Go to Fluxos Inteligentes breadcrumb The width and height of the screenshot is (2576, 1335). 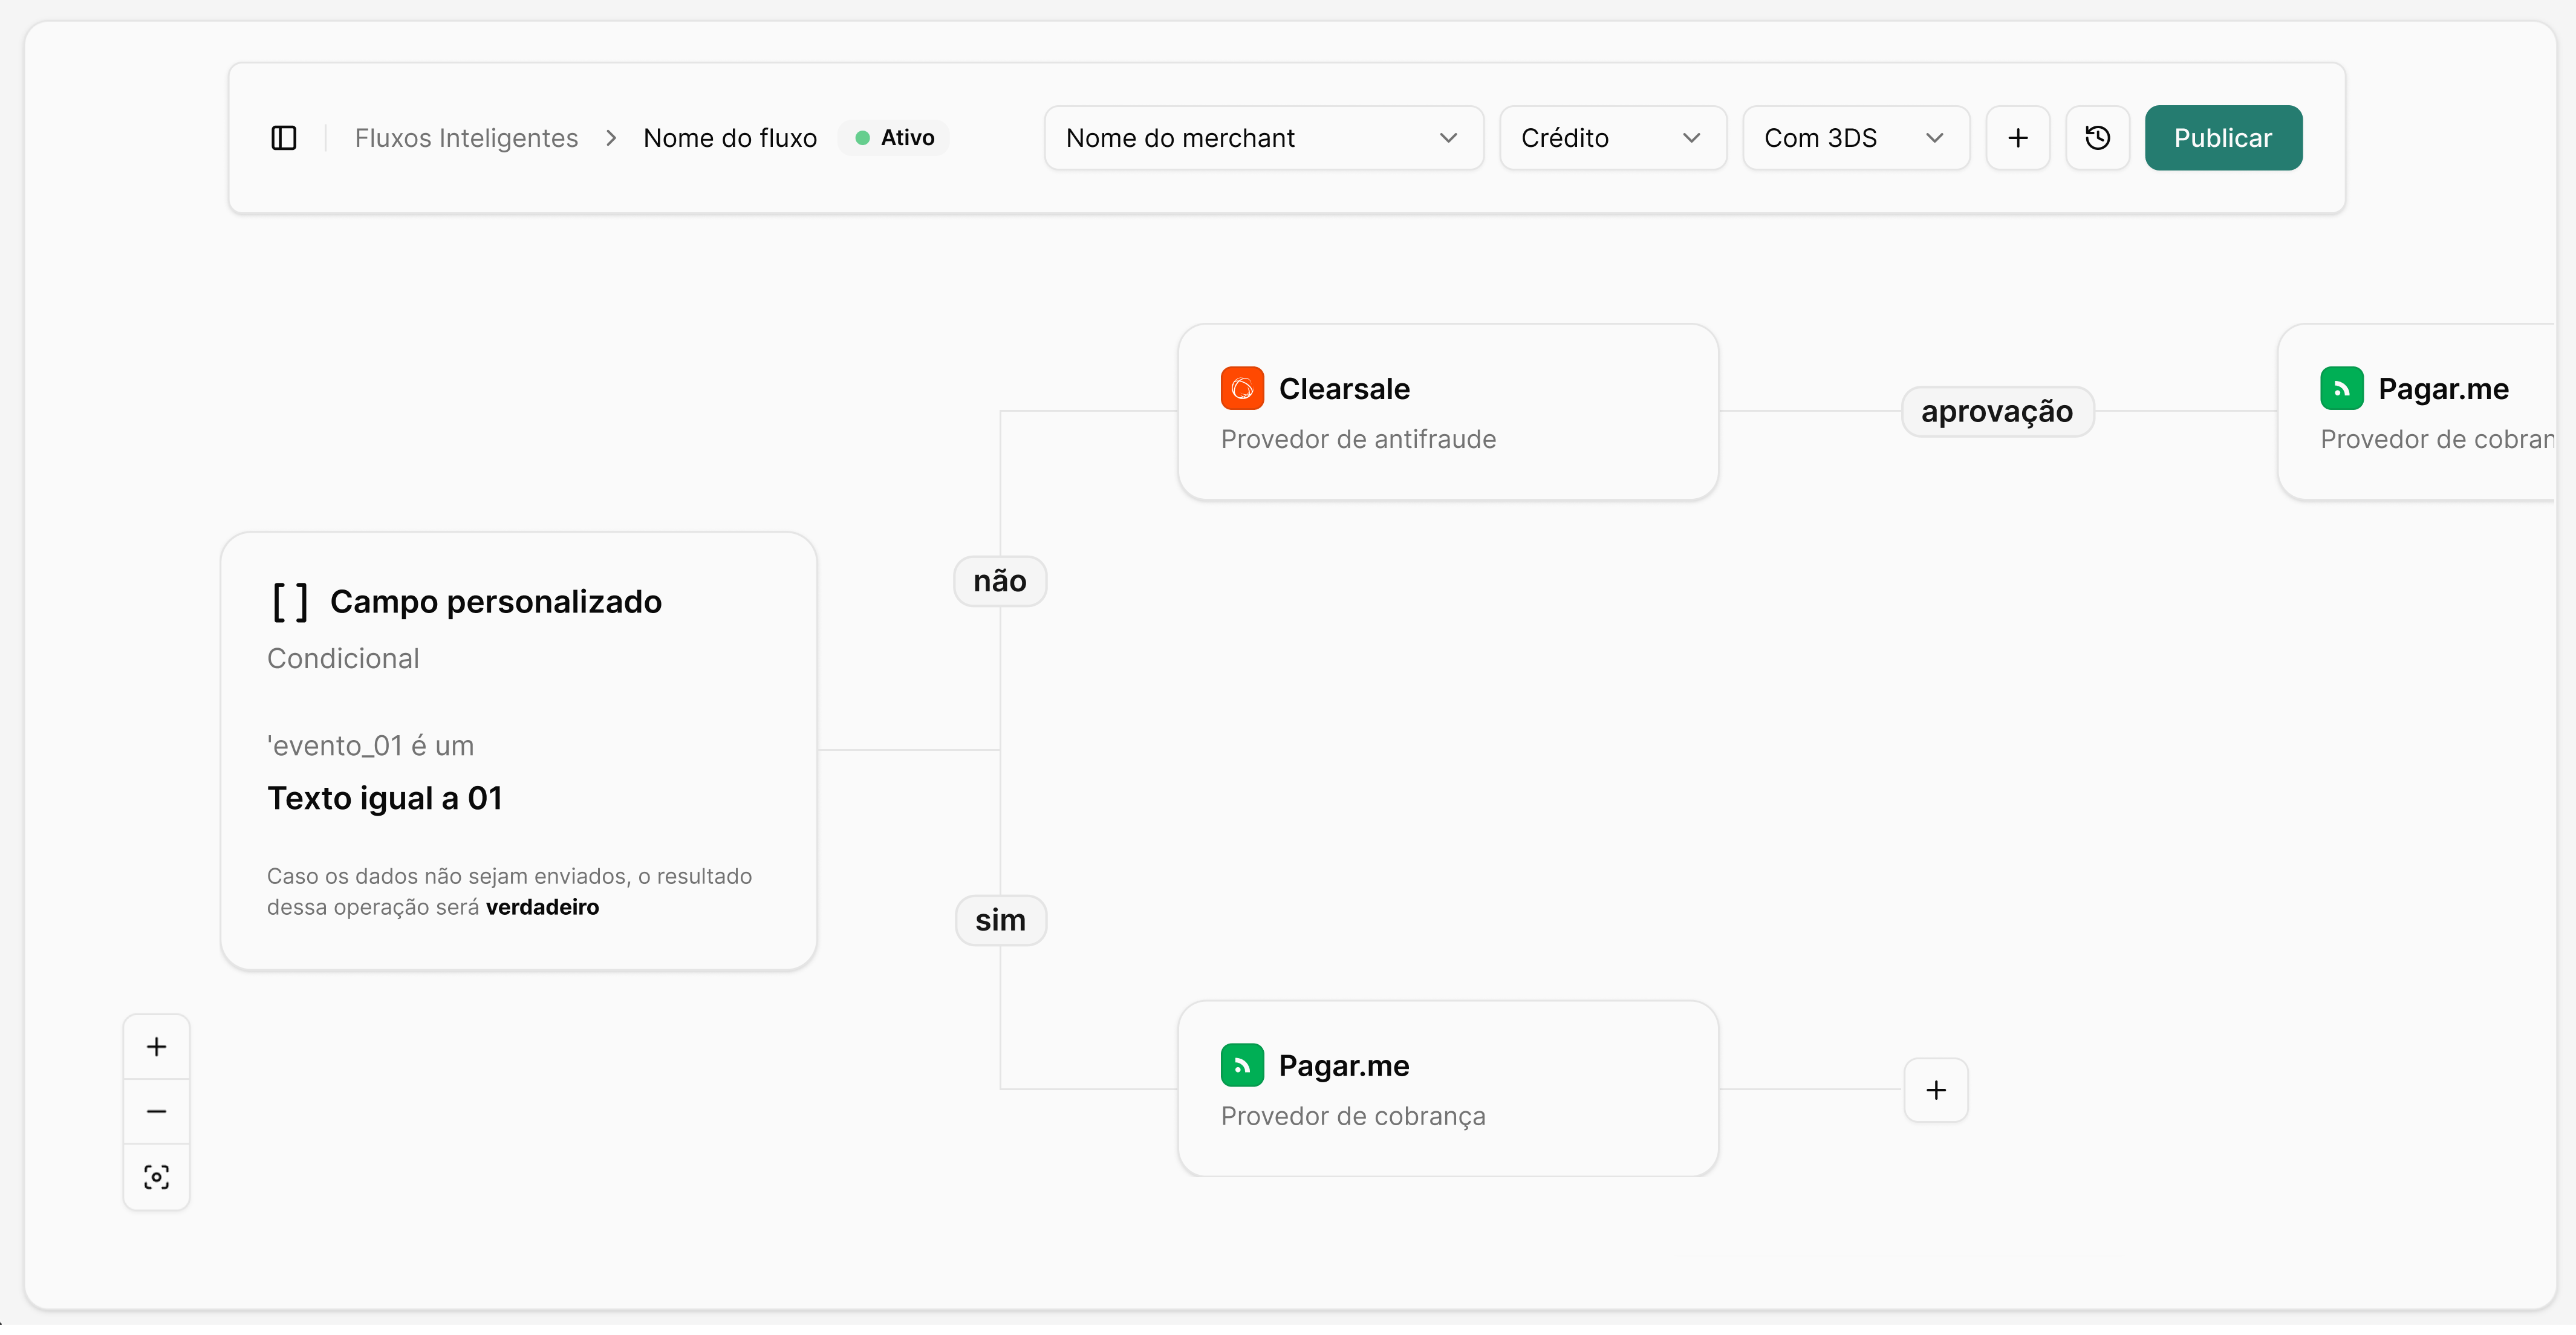click(x=466, y=138)
